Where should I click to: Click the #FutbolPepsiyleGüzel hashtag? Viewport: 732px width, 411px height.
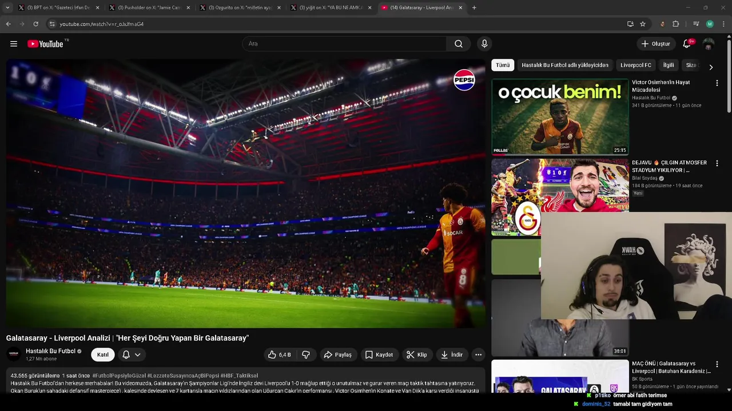[x=118, y=376]
